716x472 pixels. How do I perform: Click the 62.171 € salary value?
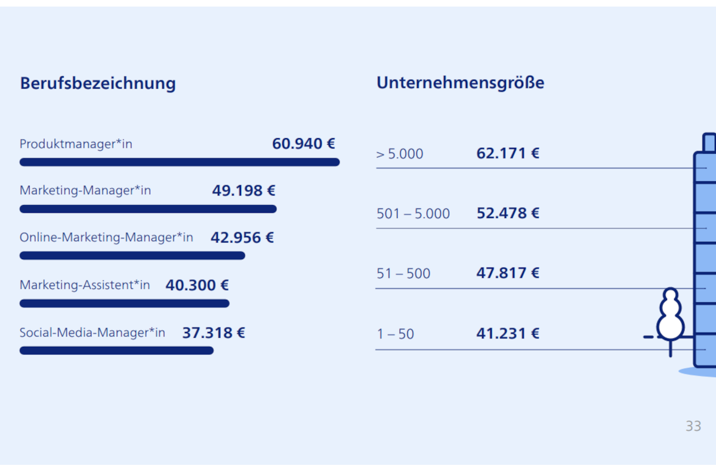[508, 154]
